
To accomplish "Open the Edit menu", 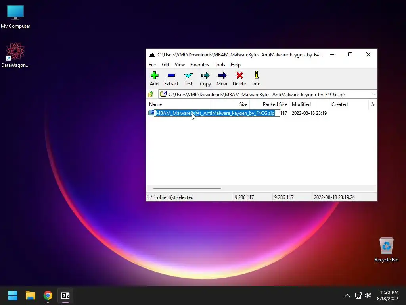I will 165,65.
